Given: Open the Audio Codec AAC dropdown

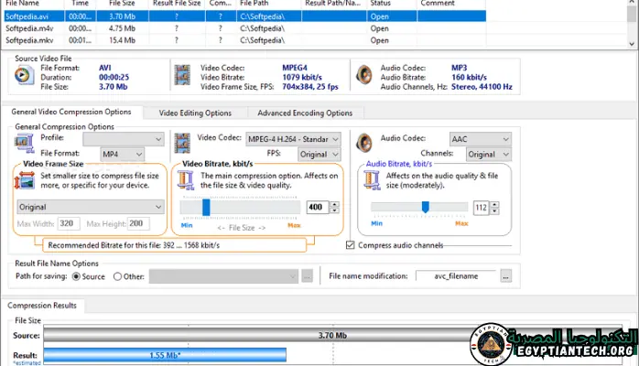Looking at the screenshot, I should [477, 138].
